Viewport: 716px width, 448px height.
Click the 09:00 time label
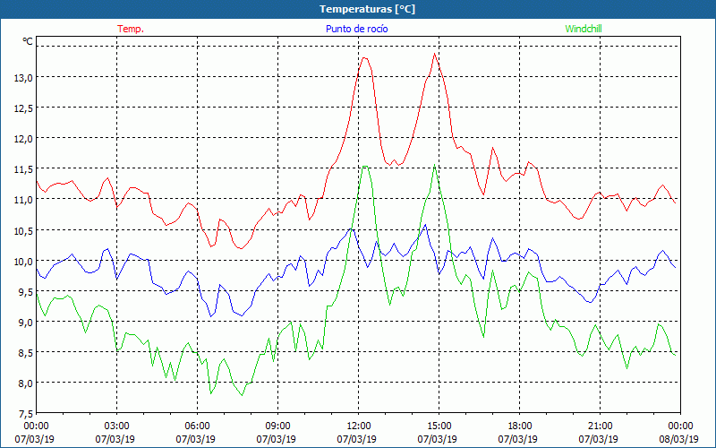pyautogui.click(x=277, y=426)
